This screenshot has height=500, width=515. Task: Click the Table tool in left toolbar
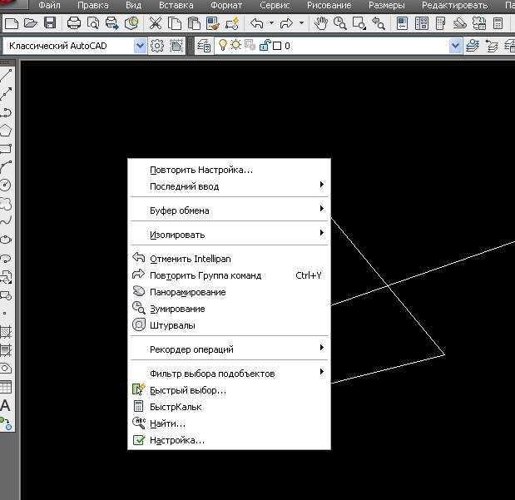click(5, 387)
